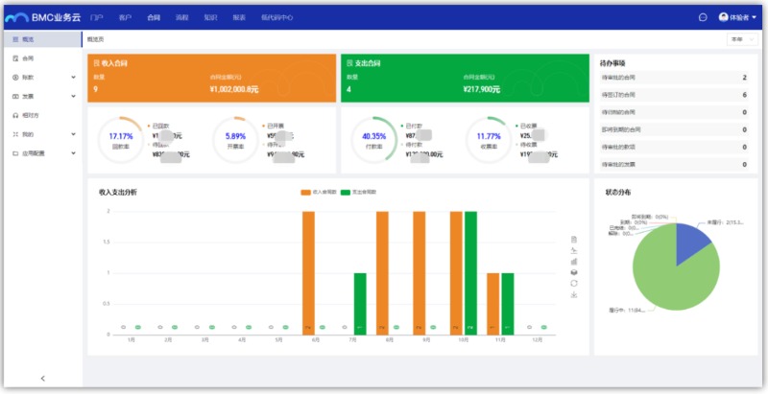The width and height of the screenshot is (768, 394).
Task: Toggle chart stack mode icon
Action: coord(573,272)
